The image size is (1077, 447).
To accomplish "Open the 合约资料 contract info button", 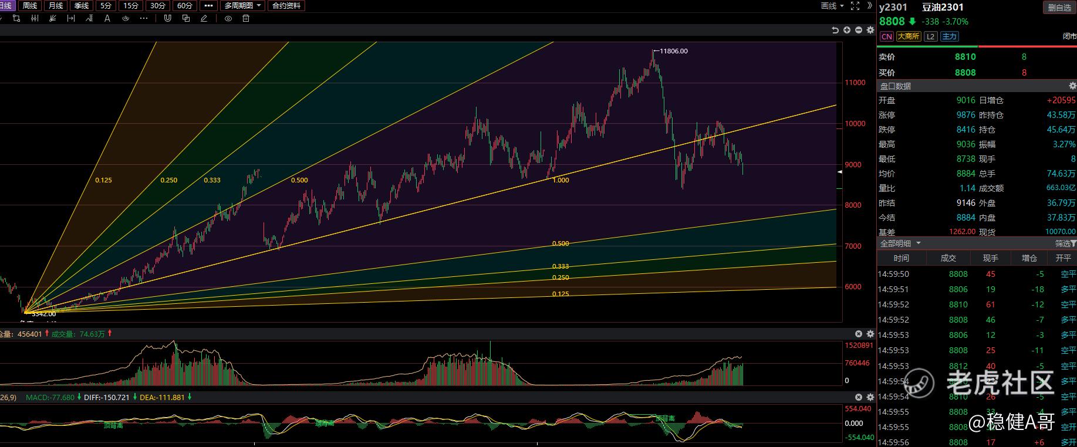I will pos(286,6).
